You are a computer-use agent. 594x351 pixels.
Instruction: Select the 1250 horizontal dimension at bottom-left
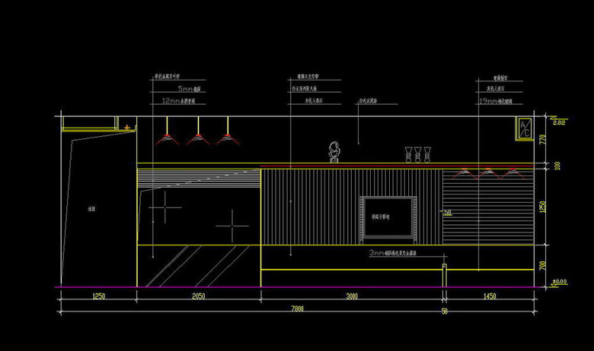[98, 296]
